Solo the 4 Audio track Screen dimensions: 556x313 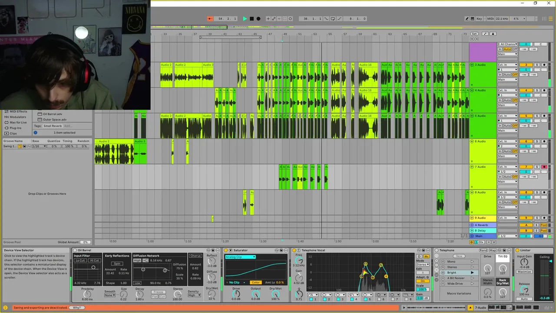point(537,90)
